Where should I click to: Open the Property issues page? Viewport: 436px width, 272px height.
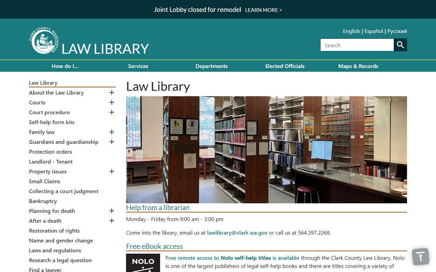coord(48,171)
